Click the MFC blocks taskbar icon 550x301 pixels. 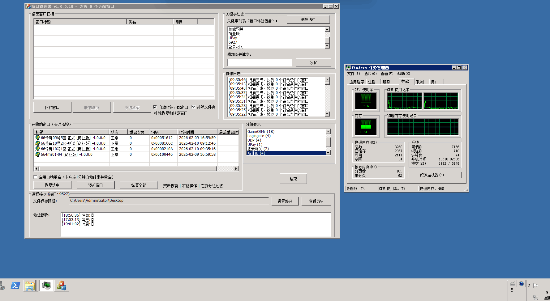click(x=62, y=286)
